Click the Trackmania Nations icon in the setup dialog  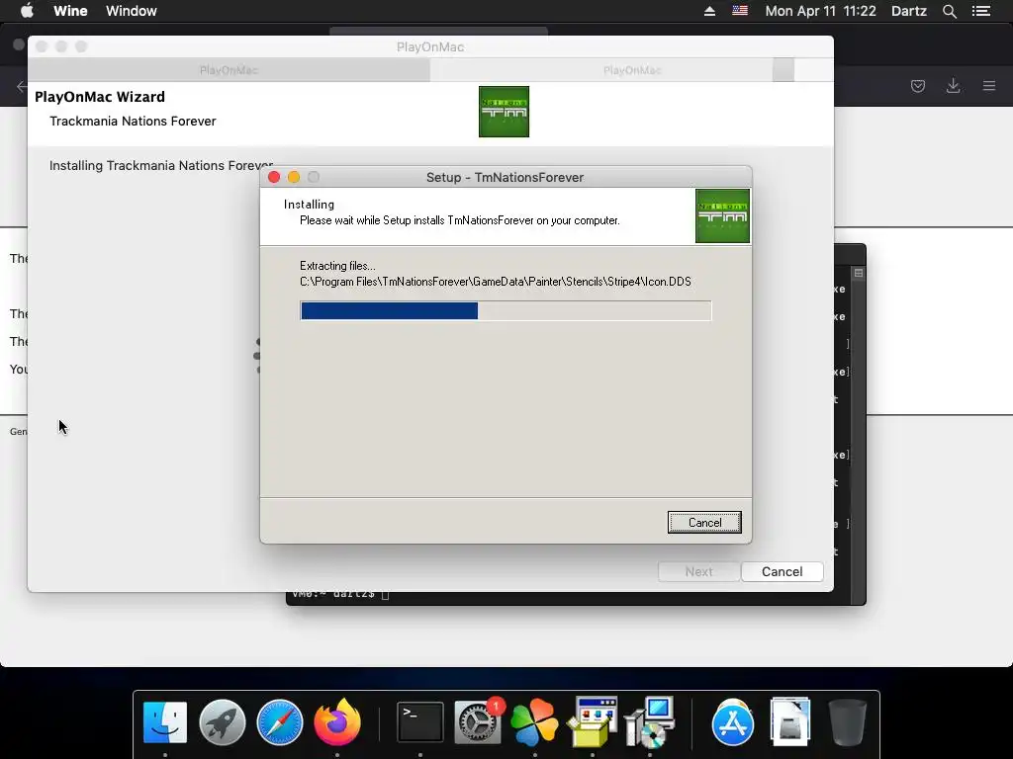[722, 215]
